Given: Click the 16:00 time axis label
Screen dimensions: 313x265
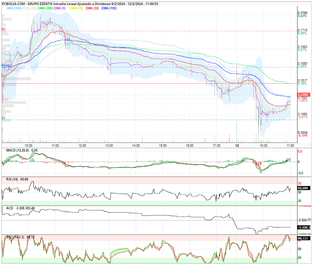Looking at the screenshot, I should point(190,145).
